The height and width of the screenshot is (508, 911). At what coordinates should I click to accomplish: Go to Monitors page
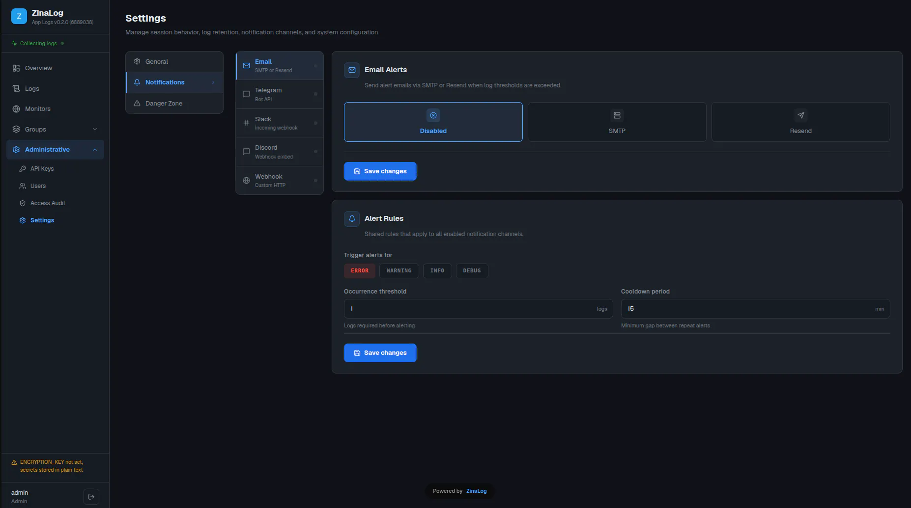coord(55,109)
